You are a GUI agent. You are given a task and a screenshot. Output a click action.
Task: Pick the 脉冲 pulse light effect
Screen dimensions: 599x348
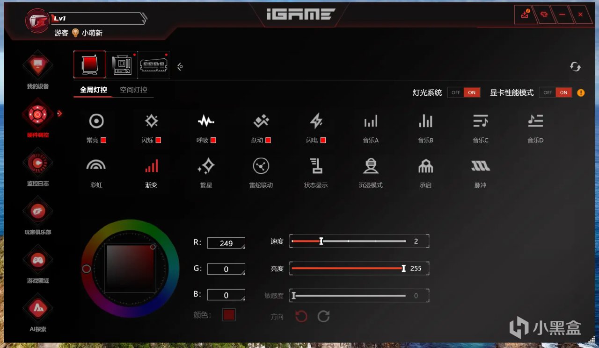(x=480, y=166)
